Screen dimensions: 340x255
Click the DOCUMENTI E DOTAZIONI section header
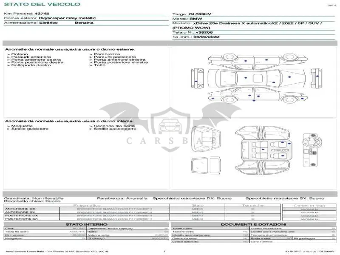253,224
